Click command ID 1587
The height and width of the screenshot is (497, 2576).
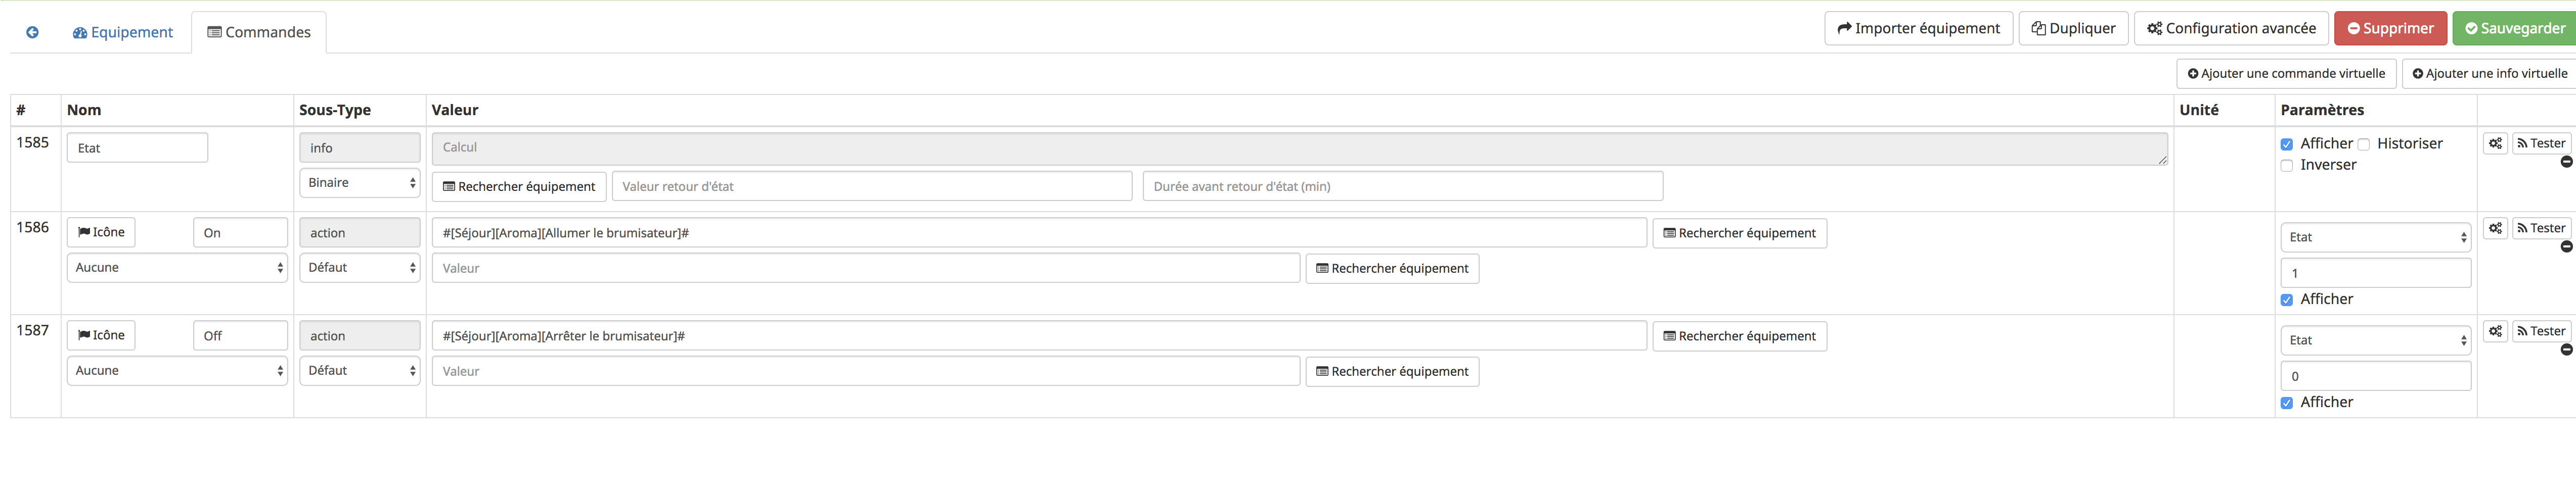pos(33,330)
